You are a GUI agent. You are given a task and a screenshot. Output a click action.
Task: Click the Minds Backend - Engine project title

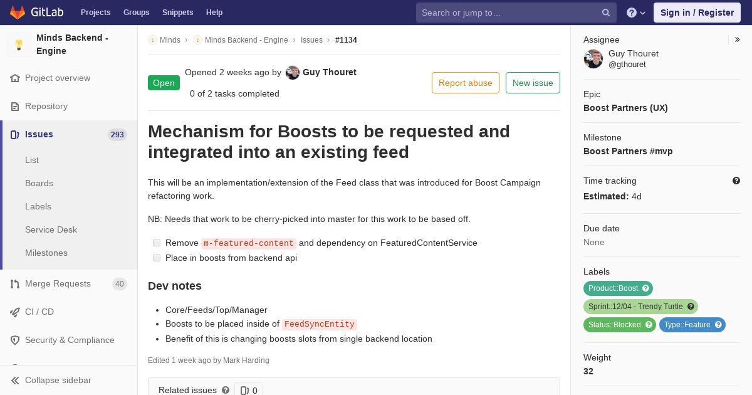coord(72,45)
